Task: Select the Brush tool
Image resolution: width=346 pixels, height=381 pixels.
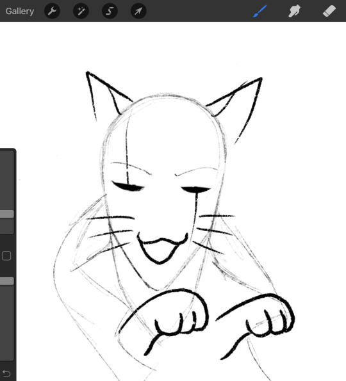Action: [x=259, y=11]
